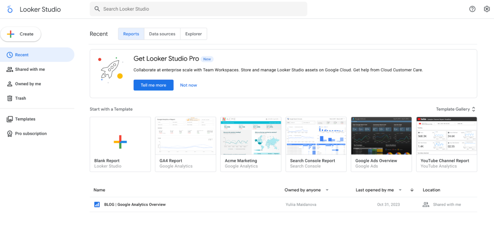Image resolution: width=494 pixels, height=227 pixels.
Task: Open the help question mark icon
Action: (472, 9)
